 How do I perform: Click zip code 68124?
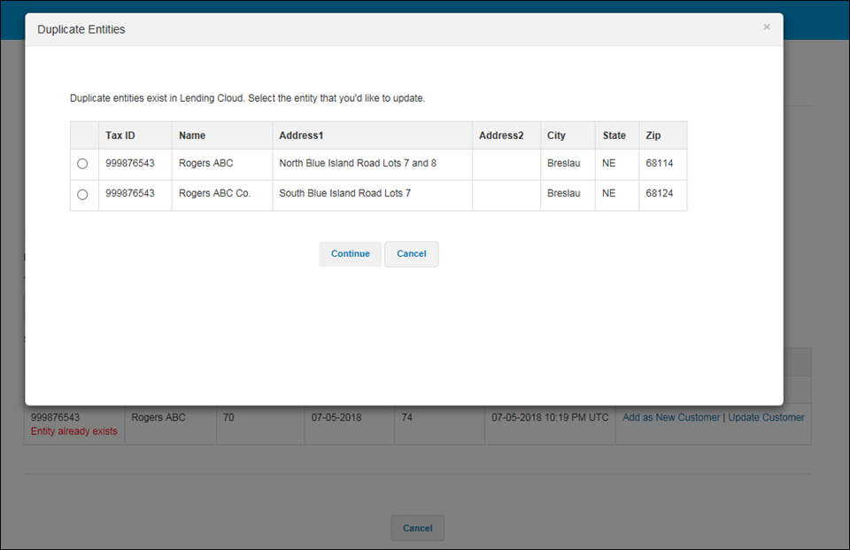659,193
